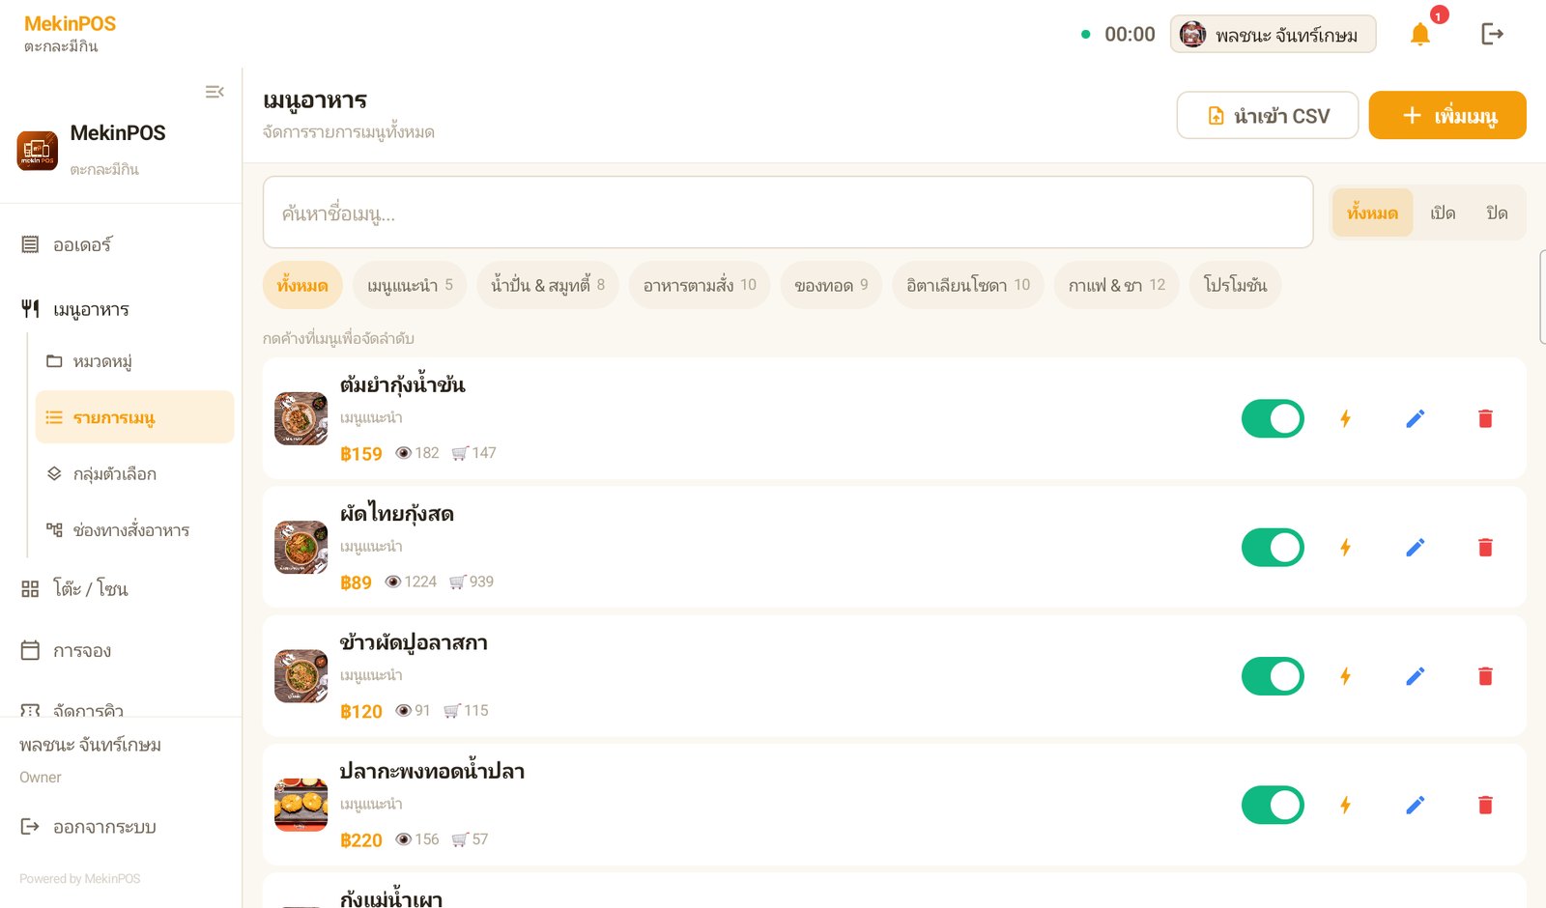Click the logout icon in top bar
The width and height of the screenshot is (1546, 908).
click(1492, 35)
